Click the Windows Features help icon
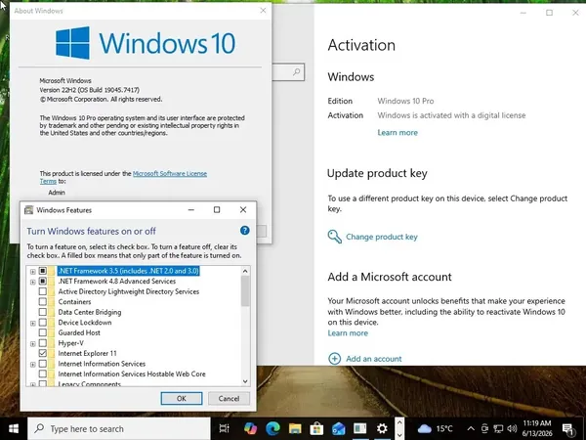 [x=245, y=231]
